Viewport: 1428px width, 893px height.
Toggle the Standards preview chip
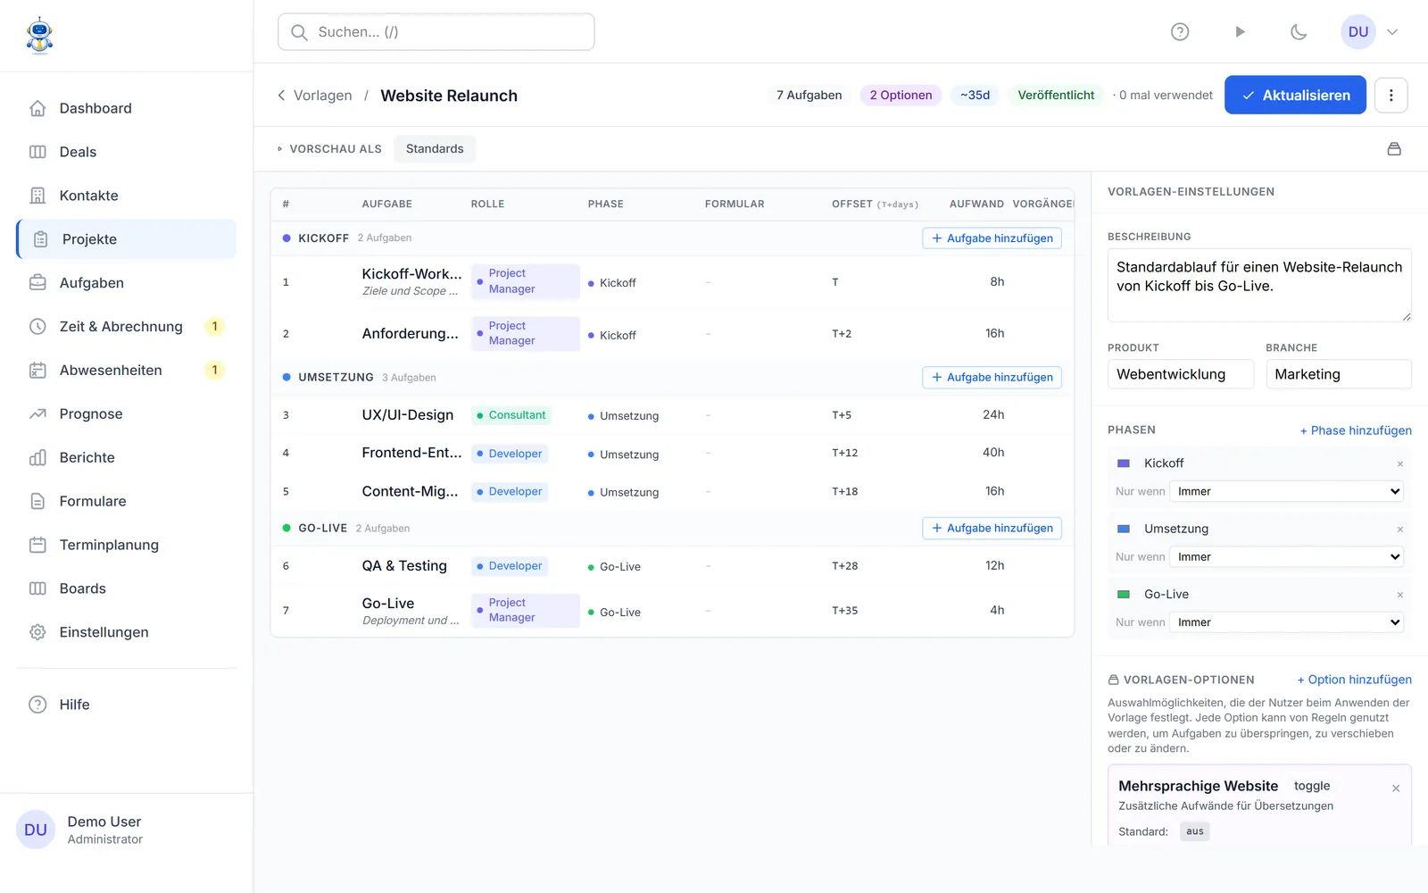pos(435,149)
